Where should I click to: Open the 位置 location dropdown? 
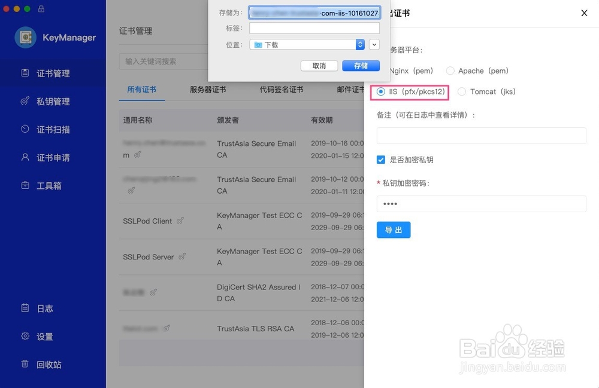click(307, 45)
